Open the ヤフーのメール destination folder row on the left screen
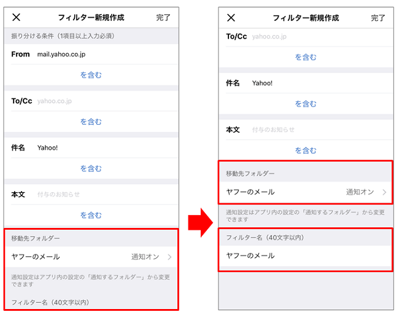399x317 pixels. coord(91,257)
